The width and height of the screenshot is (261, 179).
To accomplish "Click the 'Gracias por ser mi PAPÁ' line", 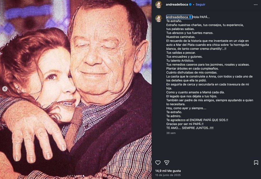I will pos(185,124).
